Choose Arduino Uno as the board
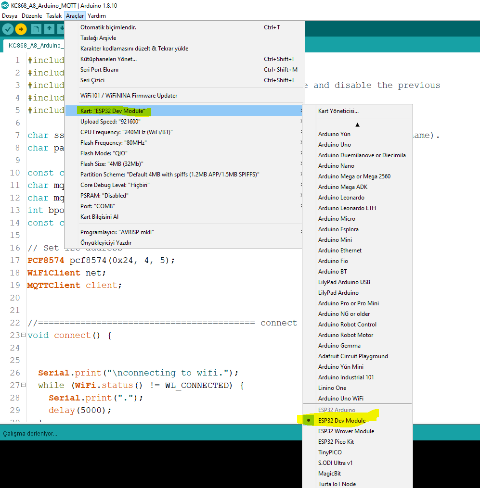Image resolution: width=480 pixels, height=488 pixels. click(334, 145)
